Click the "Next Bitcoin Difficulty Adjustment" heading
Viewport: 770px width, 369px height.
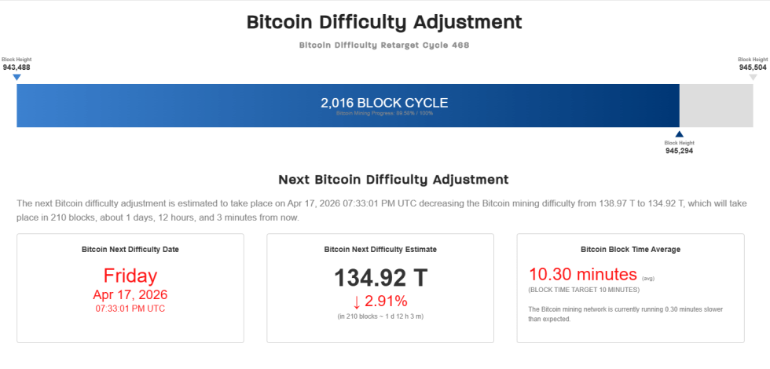click(384, 180)
